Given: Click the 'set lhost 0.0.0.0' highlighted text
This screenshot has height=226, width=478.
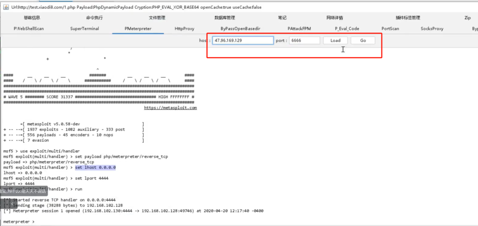Looking at the screenshot, I should tap(95, 168).
